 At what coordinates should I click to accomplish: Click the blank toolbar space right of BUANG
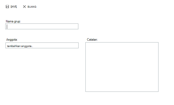point(100,7)
